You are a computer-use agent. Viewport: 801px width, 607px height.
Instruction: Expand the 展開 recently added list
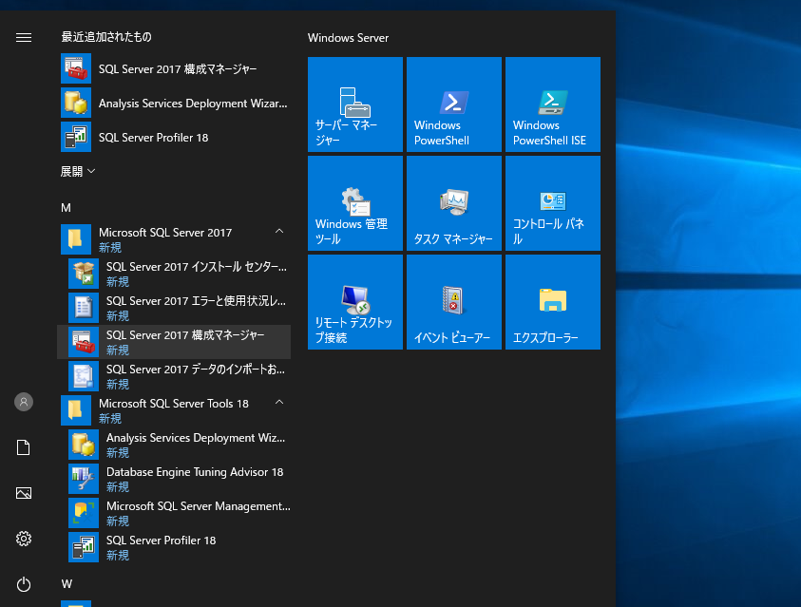(x=78, y=172)
